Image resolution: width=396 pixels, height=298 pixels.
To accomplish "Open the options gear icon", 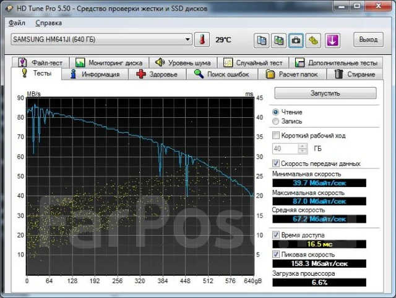I will coord(313,40).
